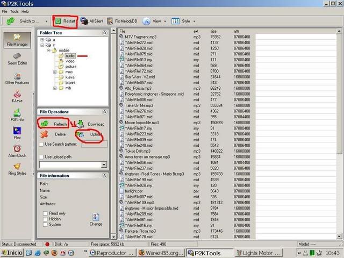The image size is (344, 258).
Task: Toggle the Read only checkbox
Action: [x=45, y=213]
